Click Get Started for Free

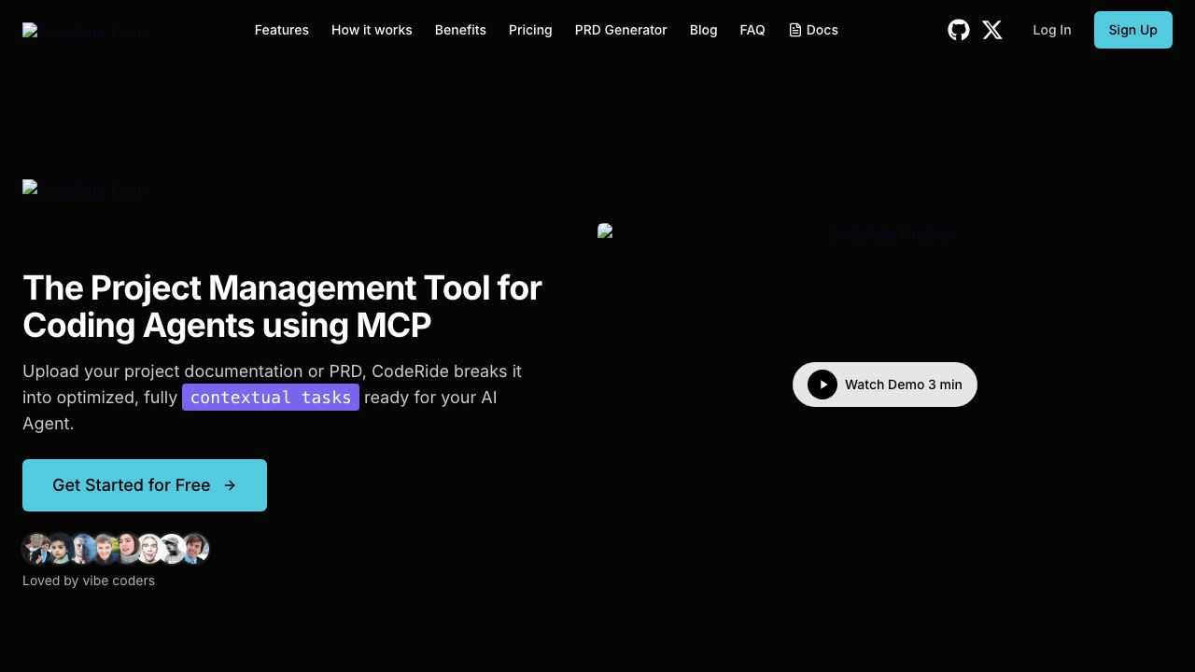tap(145, 485)
